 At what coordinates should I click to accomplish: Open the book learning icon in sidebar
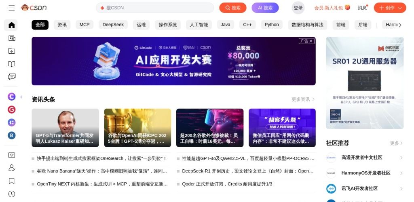[x=12, y=64]
